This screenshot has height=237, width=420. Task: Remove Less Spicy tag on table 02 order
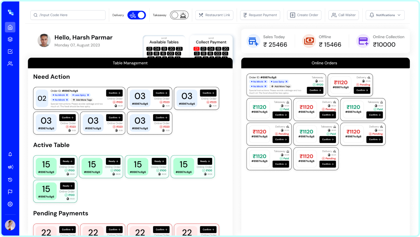tap(88, 95)
